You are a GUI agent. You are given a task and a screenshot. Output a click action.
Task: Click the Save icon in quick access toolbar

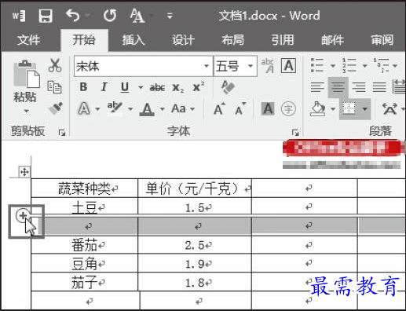(46, 16)
